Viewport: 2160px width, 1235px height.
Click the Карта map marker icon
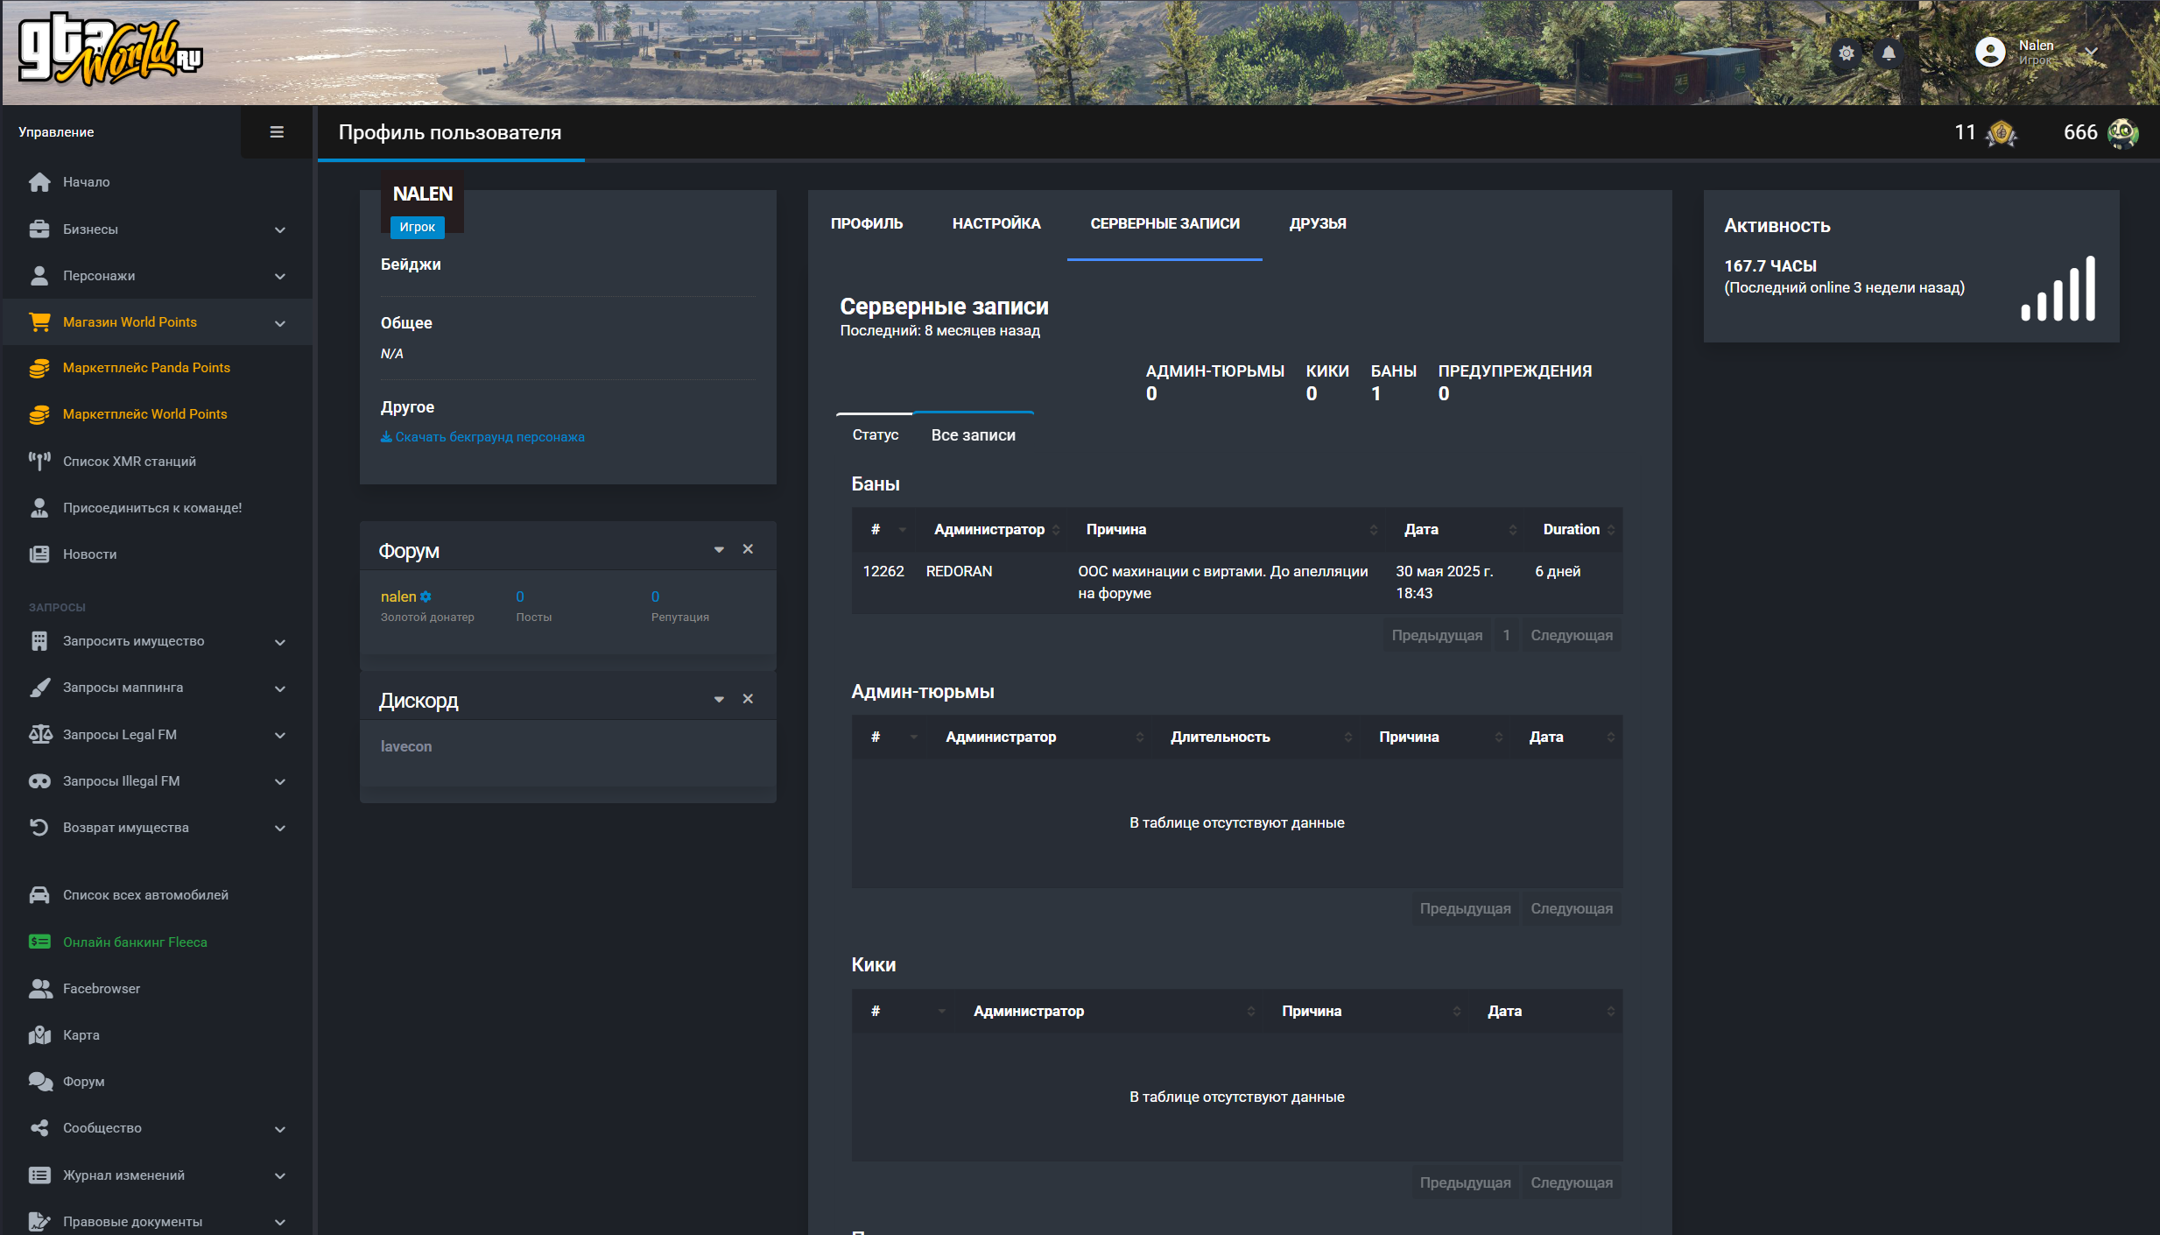click(x=39, y=1035)
